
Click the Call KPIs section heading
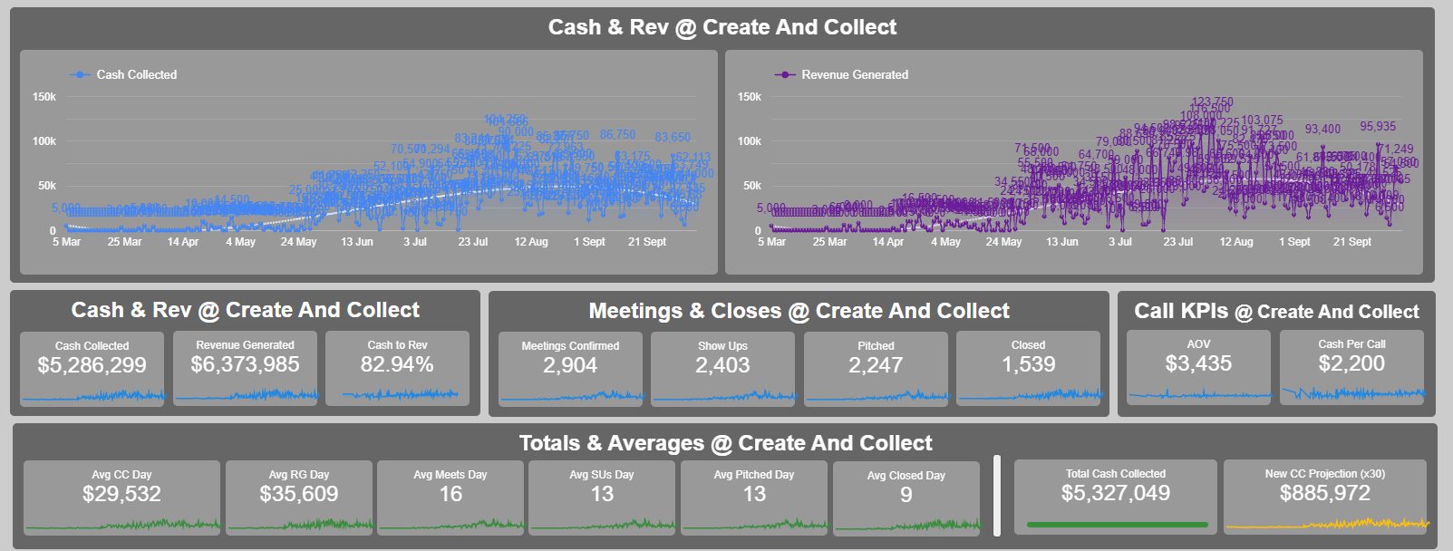click(x=1276, y=311)
